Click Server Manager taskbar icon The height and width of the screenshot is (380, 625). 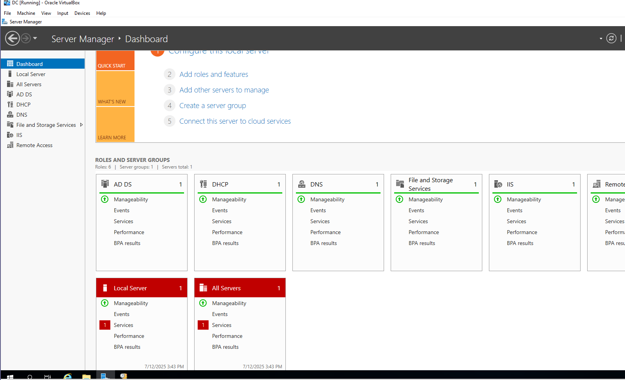pos(105,376)
